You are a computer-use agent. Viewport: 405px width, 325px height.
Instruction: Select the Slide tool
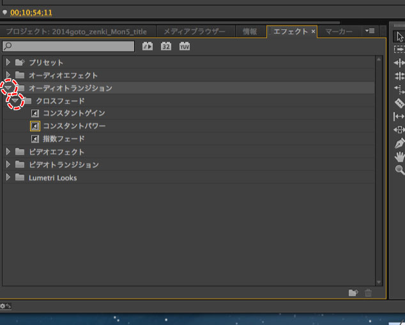pos(399,130)
